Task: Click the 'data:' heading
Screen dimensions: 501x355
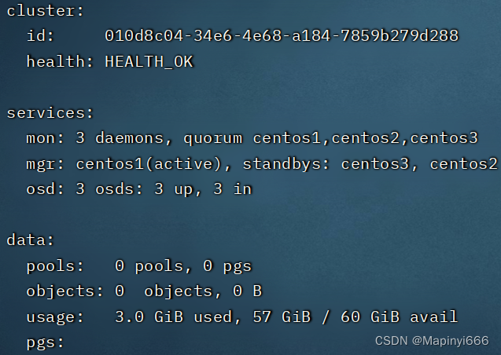Action: click(x=31, y=240)
